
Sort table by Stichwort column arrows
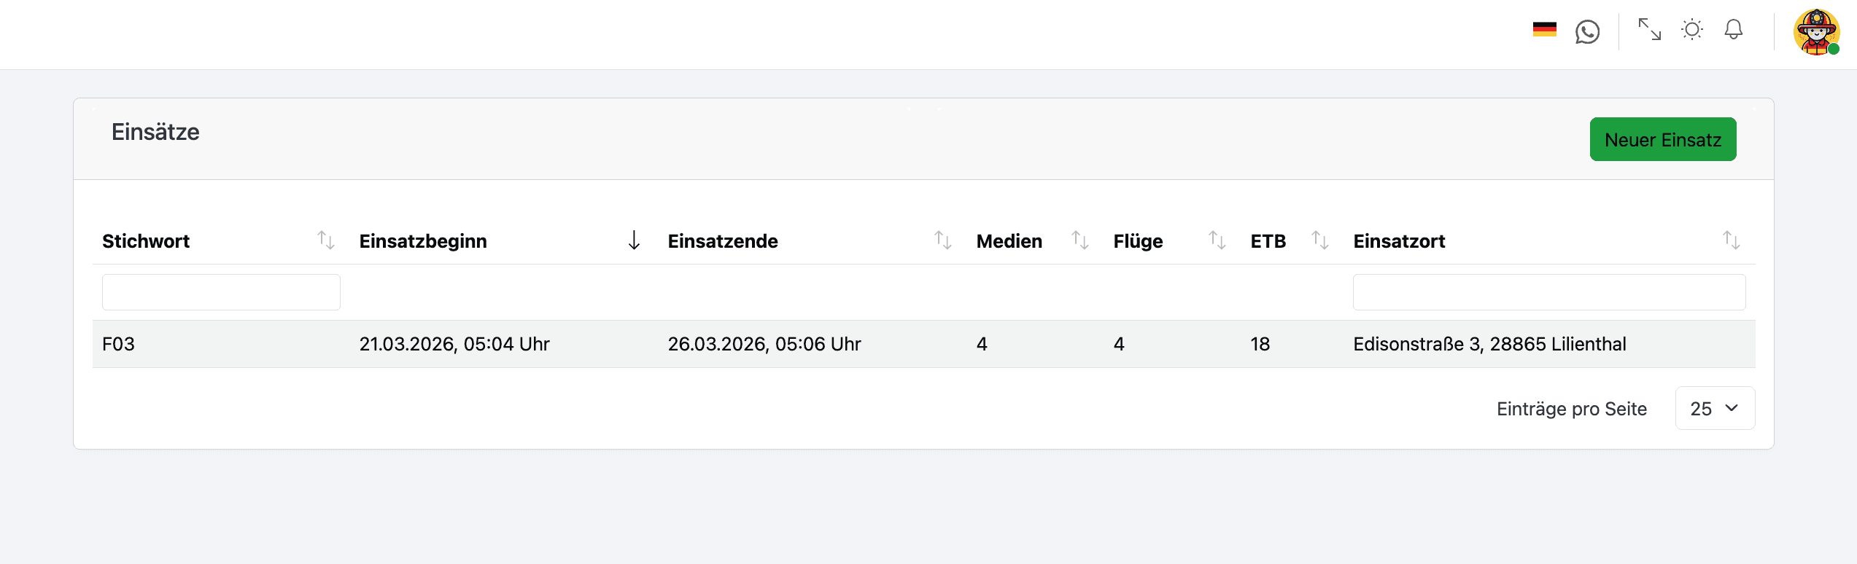coord(326,240)
